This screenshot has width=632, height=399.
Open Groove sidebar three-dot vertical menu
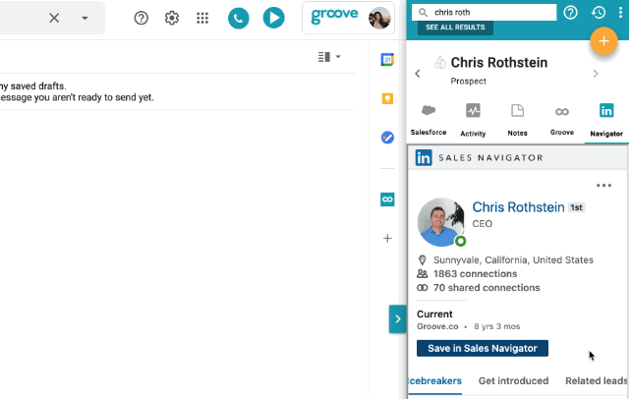(620, 13)
